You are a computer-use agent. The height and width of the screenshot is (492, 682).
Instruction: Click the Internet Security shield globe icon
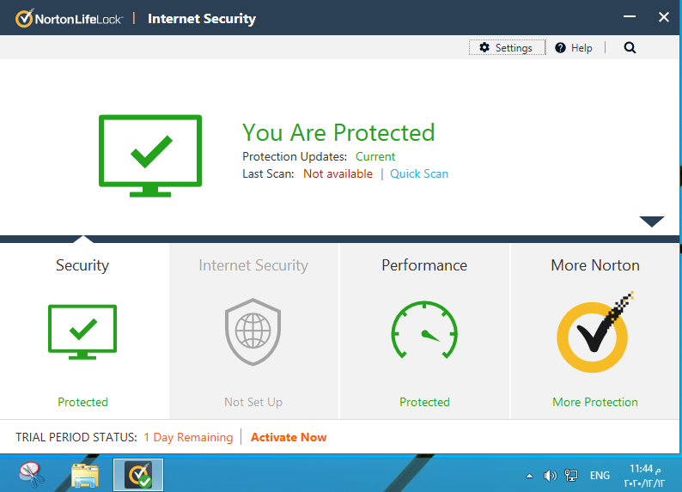(x=253, y=331)
